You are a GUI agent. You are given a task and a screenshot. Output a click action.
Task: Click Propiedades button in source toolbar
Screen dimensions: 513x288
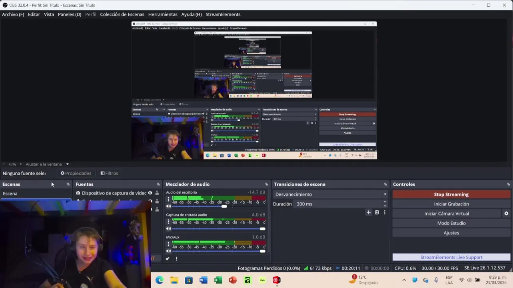tap(76, 173)
